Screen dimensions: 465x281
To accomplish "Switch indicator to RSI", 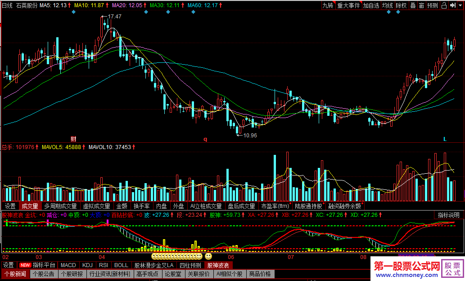I will (104, 265).
